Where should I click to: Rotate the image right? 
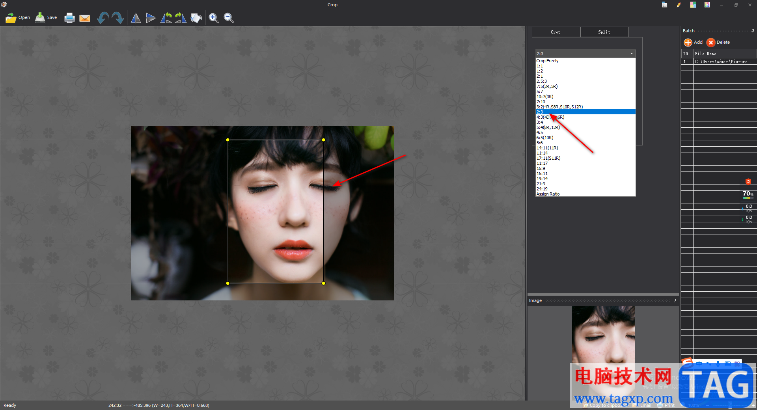[181, 18]
